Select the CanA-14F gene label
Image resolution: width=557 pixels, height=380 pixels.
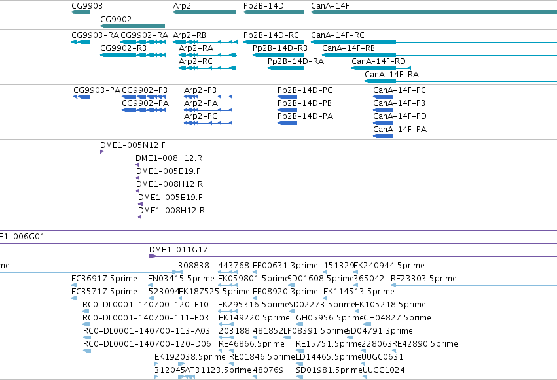[x=330, y=6]
